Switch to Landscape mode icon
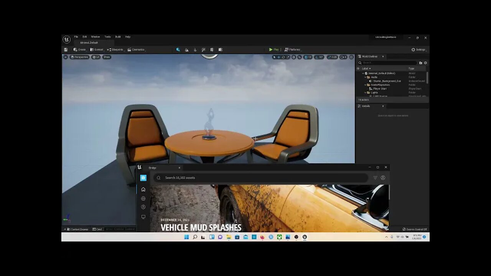 coord(187,49)
